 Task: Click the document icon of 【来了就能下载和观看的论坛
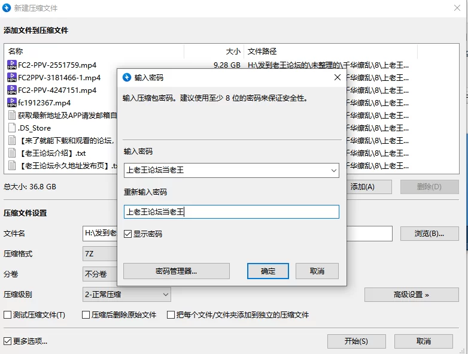click(11, 140)
